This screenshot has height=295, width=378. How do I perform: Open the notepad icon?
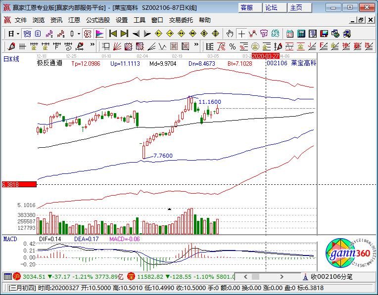(313, 34)
